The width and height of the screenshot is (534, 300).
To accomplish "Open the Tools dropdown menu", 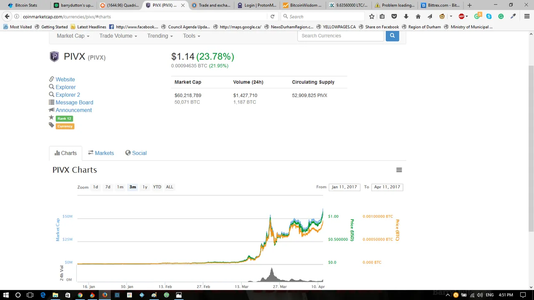I will [191, 36].
